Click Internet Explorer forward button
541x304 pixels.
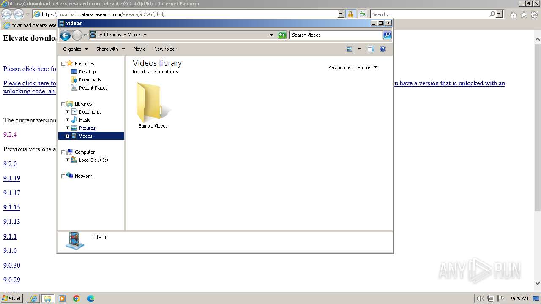pyautogui.click(x=18, y=14)
